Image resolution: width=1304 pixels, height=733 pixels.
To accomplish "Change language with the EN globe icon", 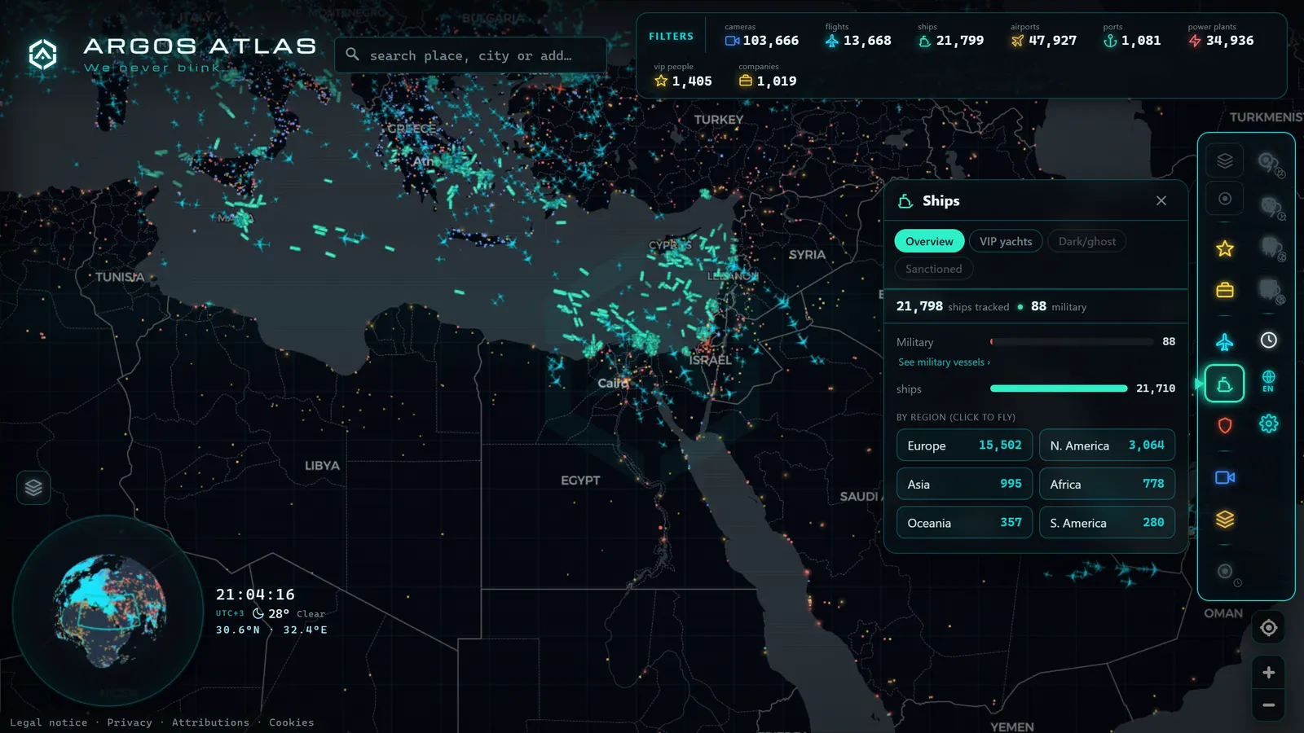I will (x=1268, y=381).
